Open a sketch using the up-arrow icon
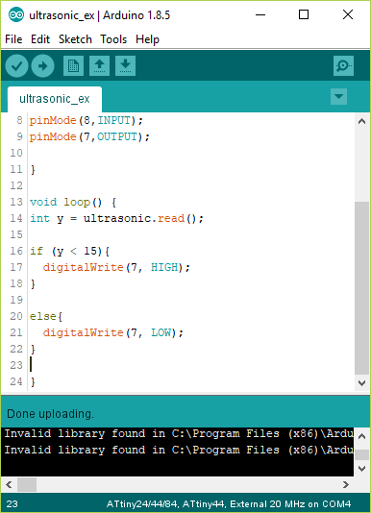 (x=99, y=65)
